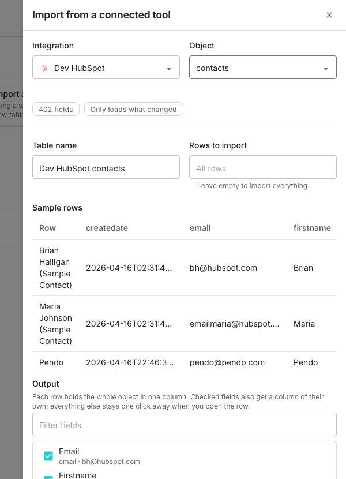This screenshot has width=346, height=479.
Task: Click the 402 fields badge
Action: [56, 109]
